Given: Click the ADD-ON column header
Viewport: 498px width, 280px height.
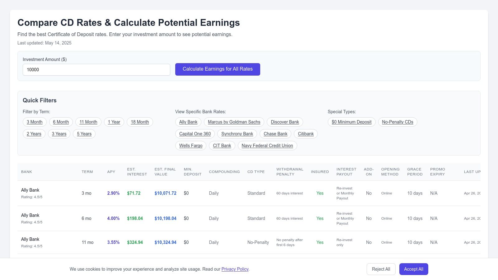Looking at the screenshot, I should tap(369, 172).
